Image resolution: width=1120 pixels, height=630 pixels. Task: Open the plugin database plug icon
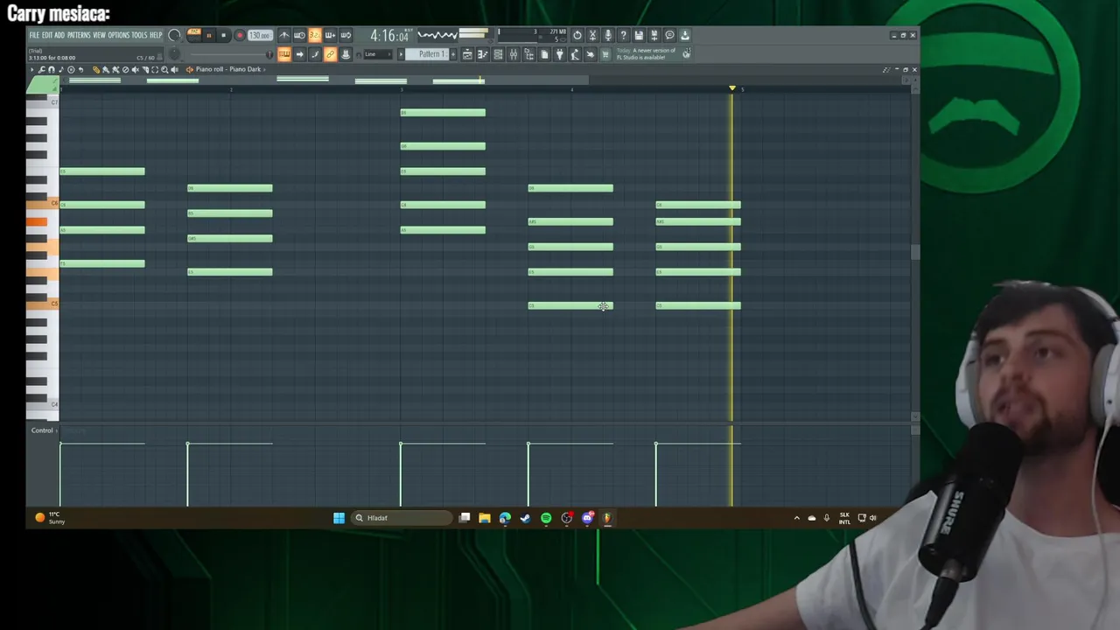[x=560, y=54]
